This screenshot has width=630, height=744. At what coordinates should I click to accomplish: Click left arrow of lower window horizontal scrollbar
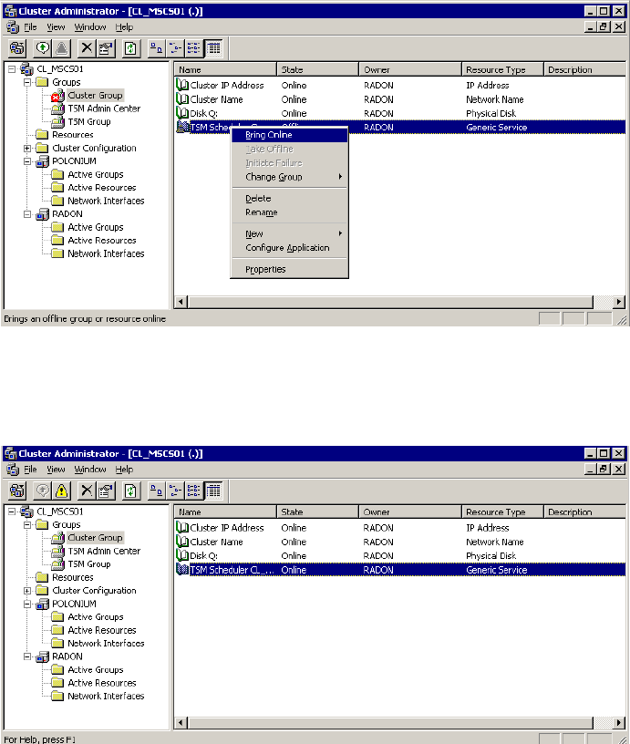[181, 723]
